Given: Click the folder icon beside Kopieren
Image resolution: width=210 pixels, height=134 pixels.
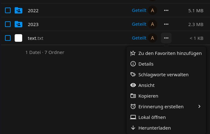Looking at the screenshot, I should (133, 96).
